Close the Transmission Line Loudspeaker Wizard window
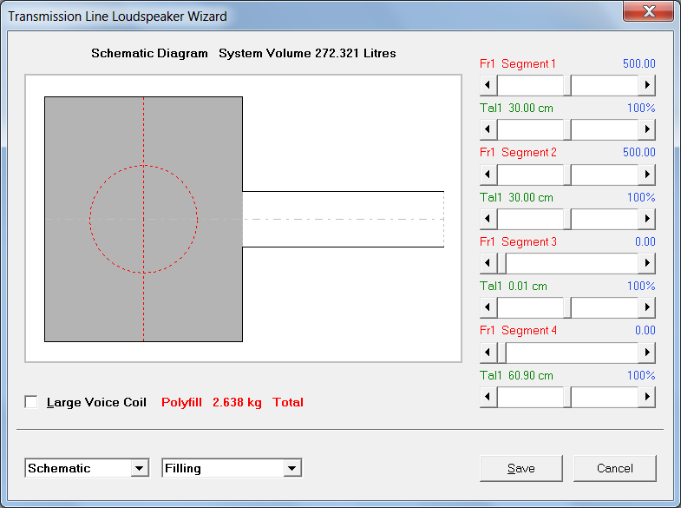The width and height of the screenshot is (681, 508). 648,11
